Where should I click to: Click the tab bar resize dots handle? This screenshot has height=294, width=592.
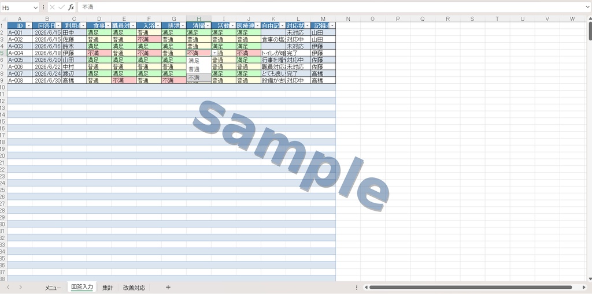356,288
